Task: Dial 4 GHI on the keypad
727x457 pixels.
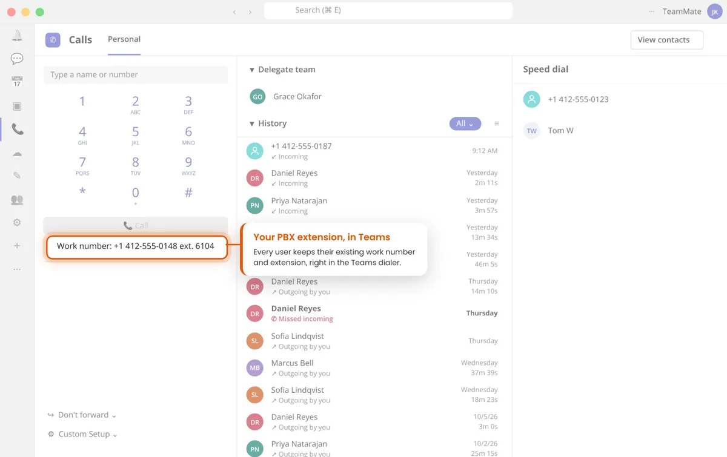Action: [82, 134]
